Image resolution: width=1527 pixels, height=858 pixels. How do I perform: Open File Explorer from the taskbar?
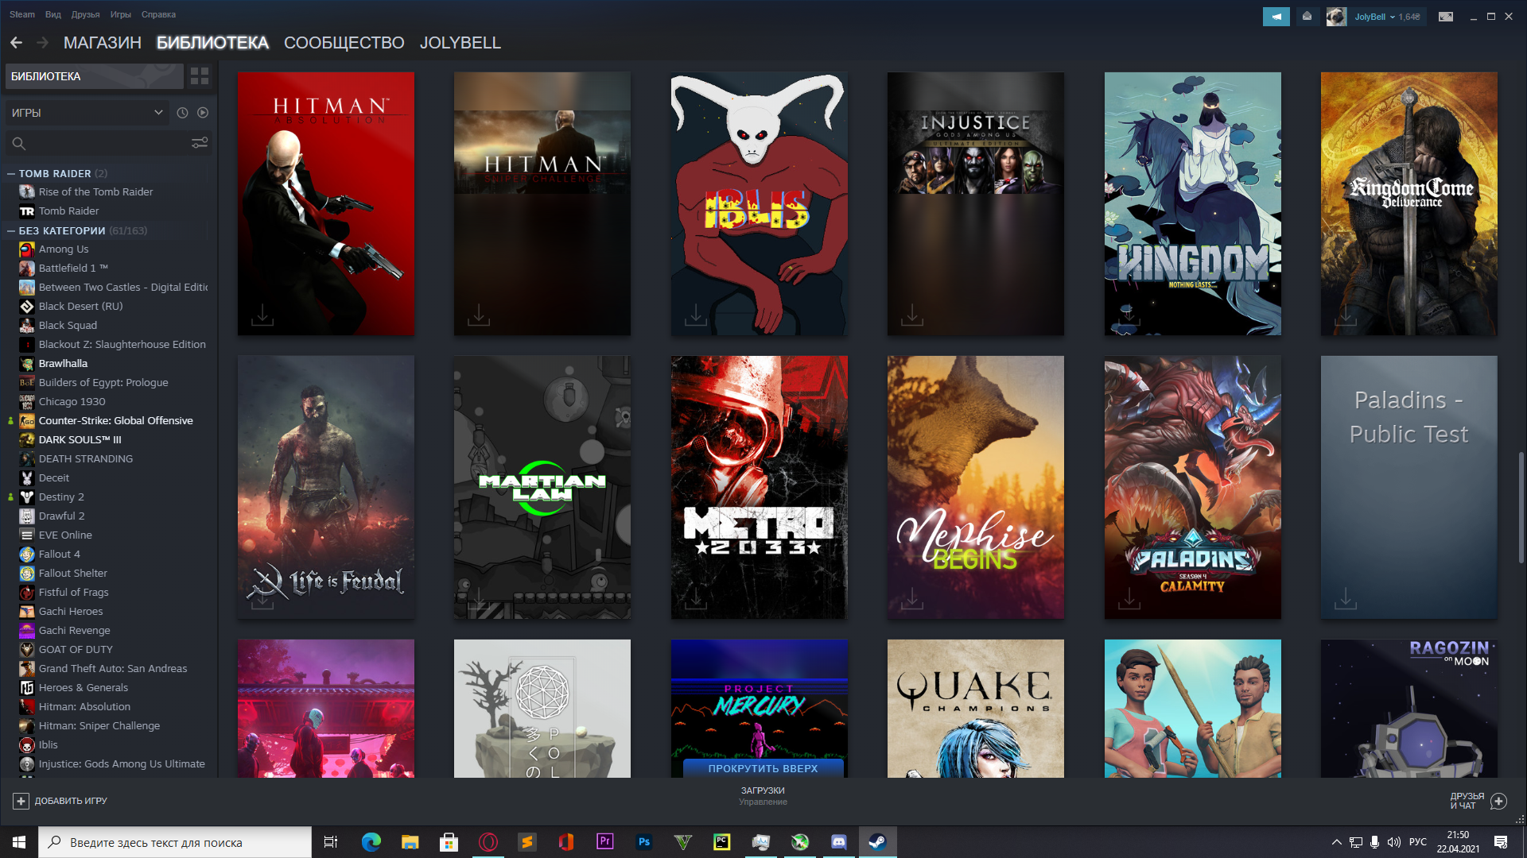[410, 842]
